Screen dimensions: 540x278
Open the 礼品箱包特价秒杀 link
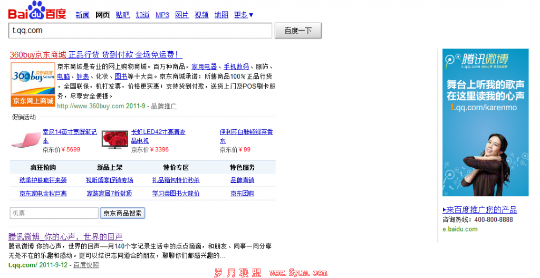point(176,180)
